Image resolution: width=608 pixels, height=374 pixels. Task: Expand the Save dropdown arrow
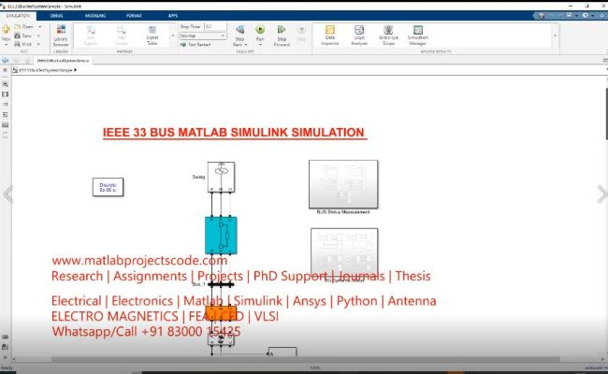38,36
